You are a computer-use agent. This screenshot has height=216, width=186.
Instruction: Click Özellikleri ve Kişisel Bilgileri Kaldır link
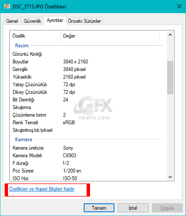tap(42, 189)
